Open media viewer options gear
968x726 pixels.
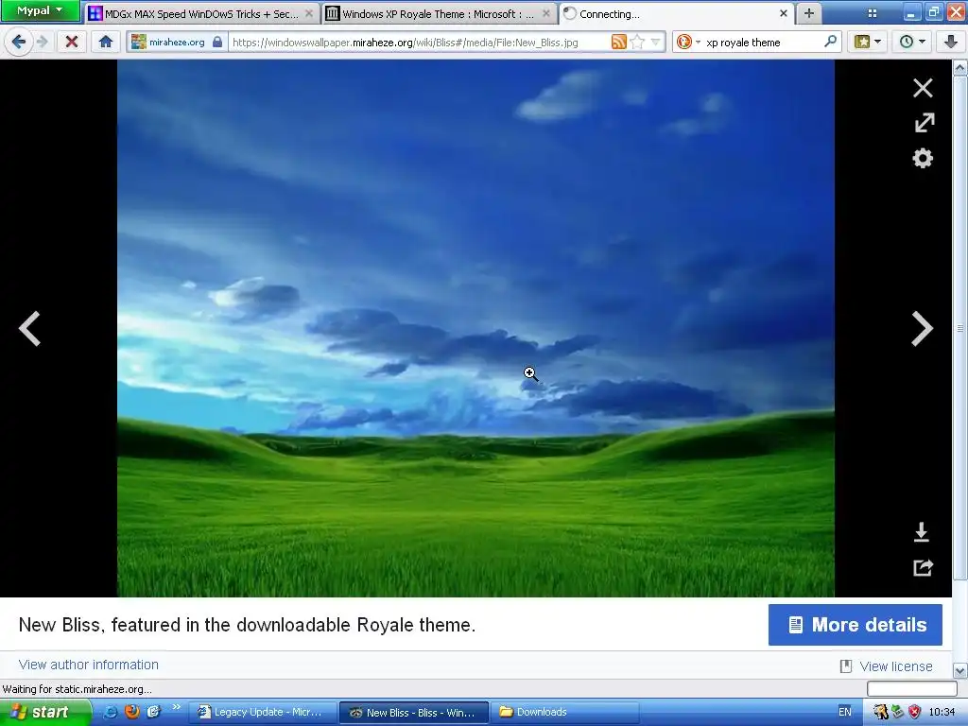pyautogui.click(x=923, y=158)
